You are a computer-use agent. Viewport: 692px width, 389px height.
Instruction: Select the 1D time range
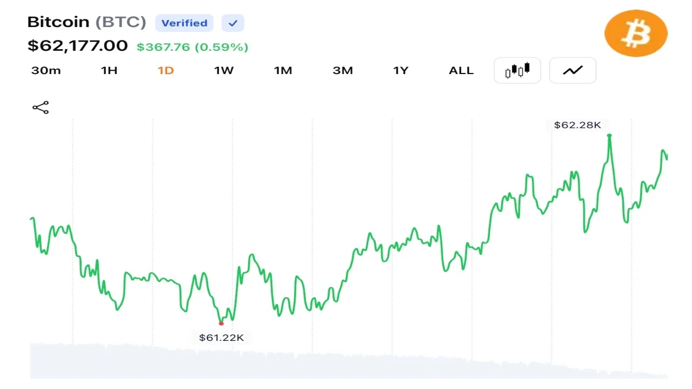tap(165, 71)
